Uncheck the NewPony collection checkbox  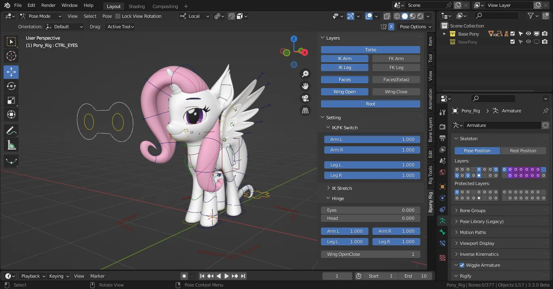click(513, 42)
